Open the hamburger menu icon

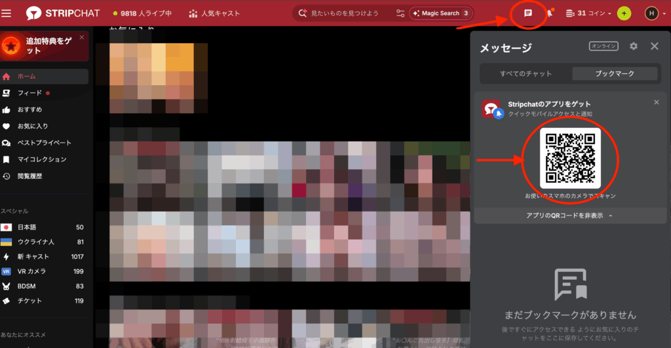pyautogui.click(x=7, y=13)
